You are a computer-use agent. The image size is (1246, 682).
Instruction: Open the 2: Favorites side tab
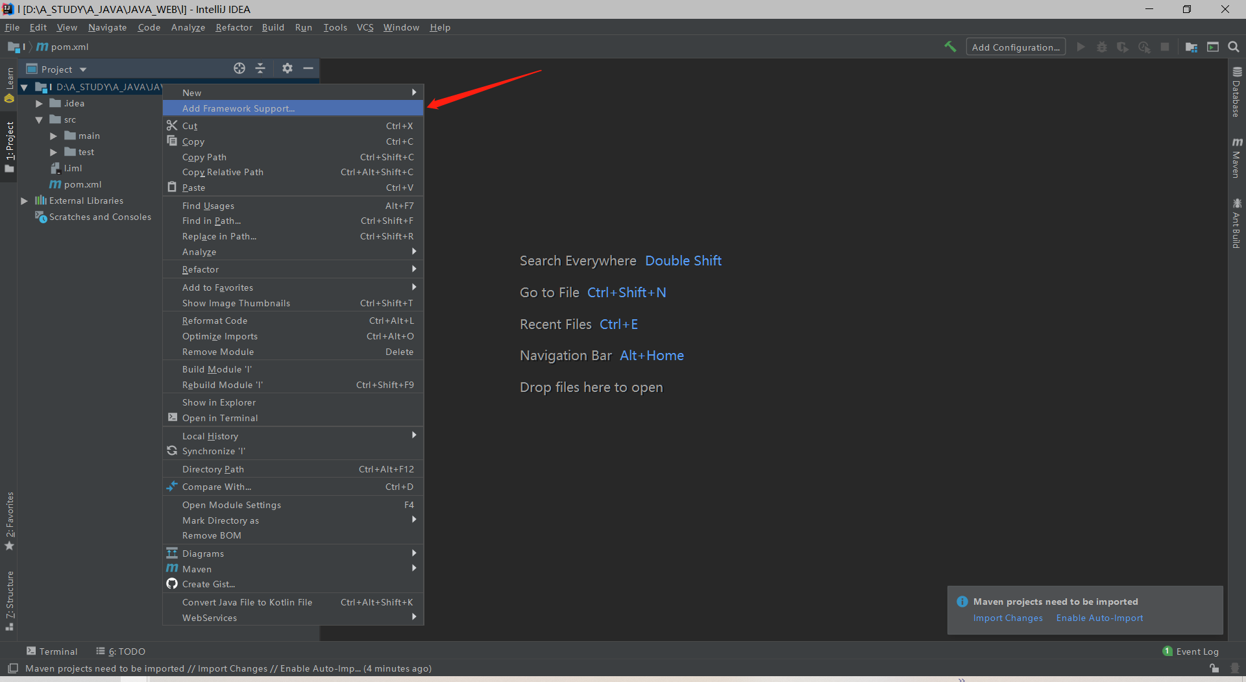point(9,521)
